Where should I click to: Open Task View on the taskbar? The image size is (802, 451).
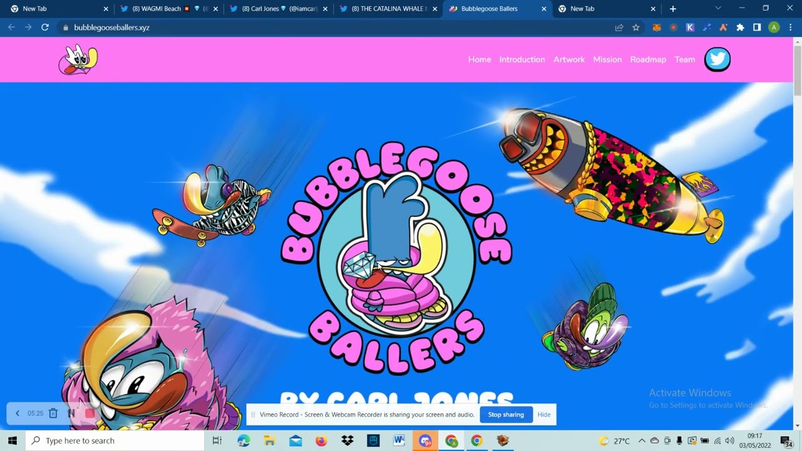217,440
